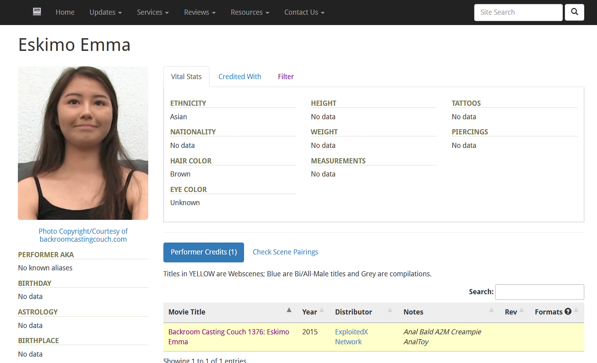Open the Resources dropdown menu
Image resolution: width=597 pixels, height=363 pixels.
[250, 12]
